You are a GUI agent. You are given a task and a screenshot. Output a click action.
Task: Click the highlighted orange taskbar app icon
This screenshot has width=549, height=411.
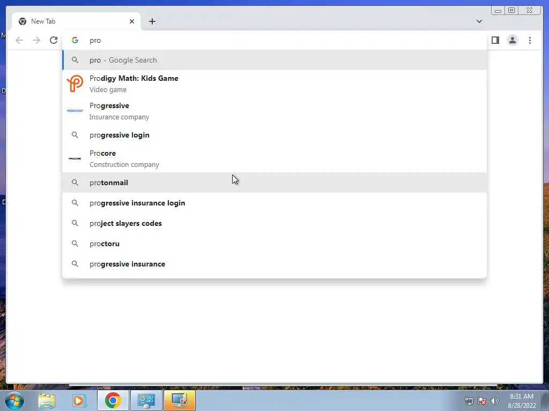pyautogui.click(x=179, y=400)
